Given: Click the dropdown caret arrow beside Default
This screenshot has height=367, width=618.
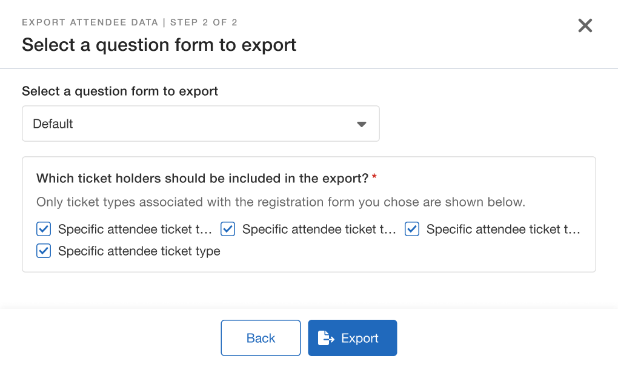Looking at the screenshot, I should click(x=362, y=124).
